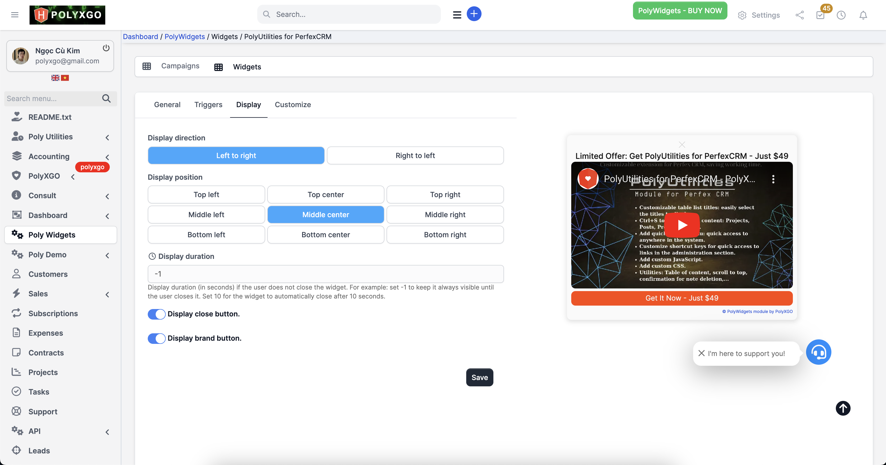Switch to General tab
Image resolution: width=886 pixels, height=465 pixels.
click(167, 105)
